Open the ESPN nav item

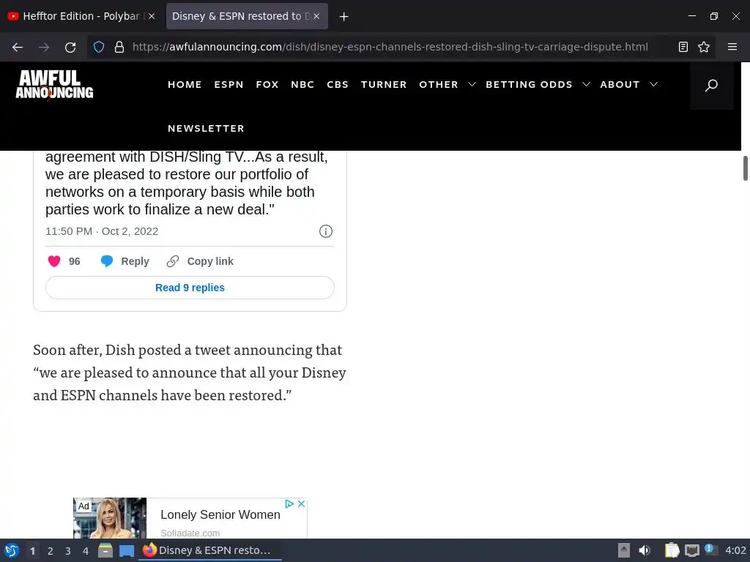pos(229,85)
